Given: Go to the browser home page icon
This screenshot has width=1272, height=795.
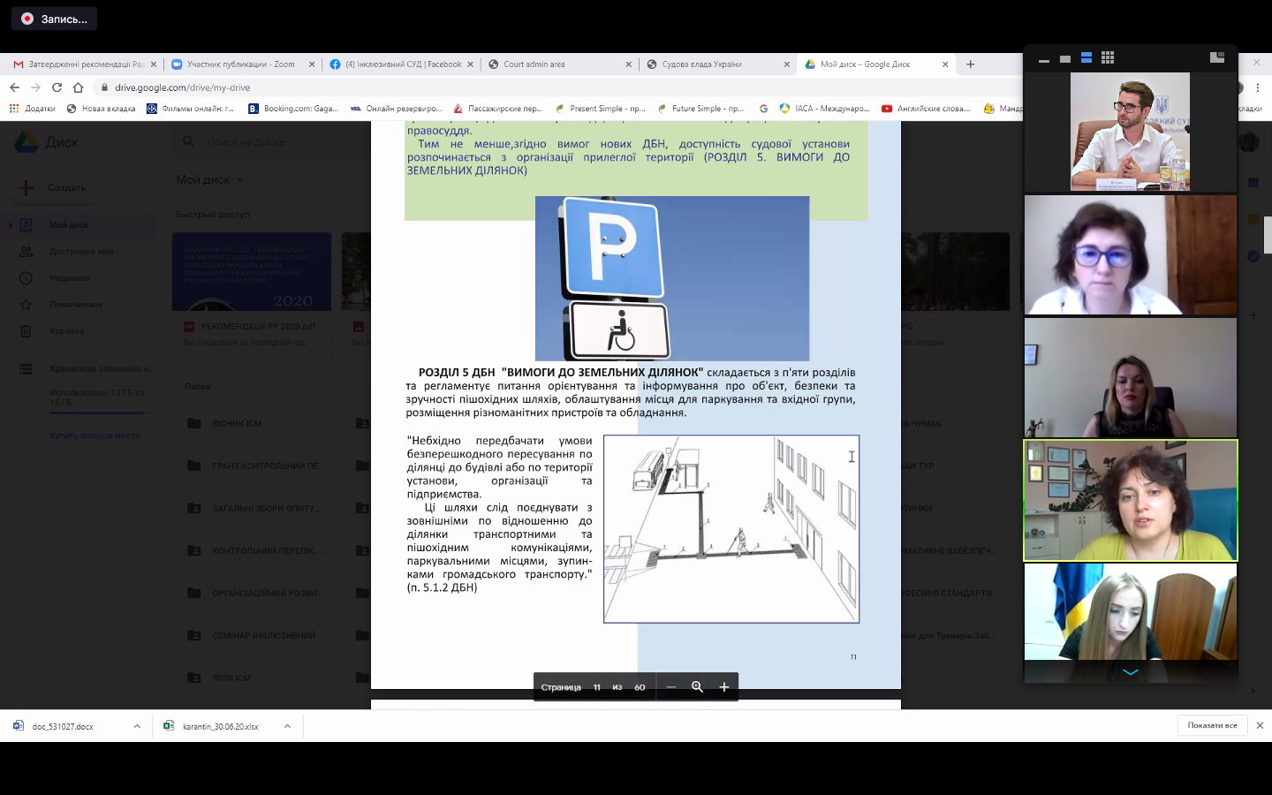Looking at the screenshot, I should (78, 87).
